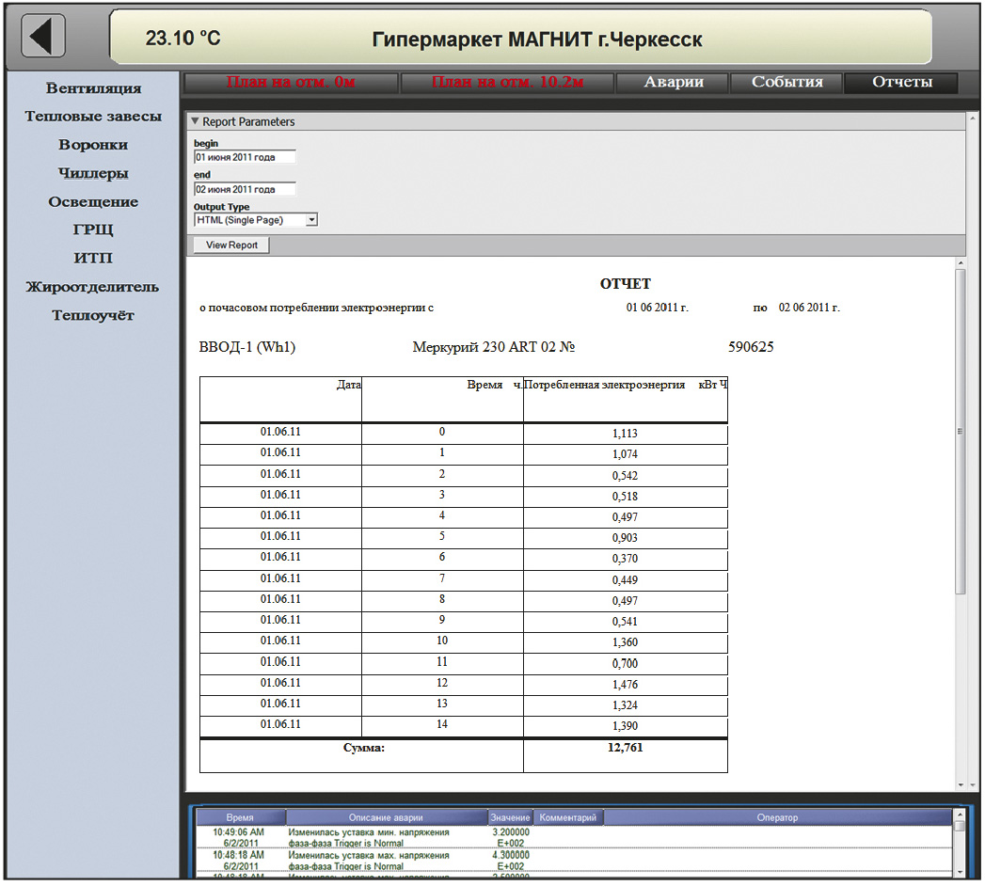This screenshot has width=985, height=886.
Task: Click the Меркурий 230 ART 02 text
Action: click(493, 347)
